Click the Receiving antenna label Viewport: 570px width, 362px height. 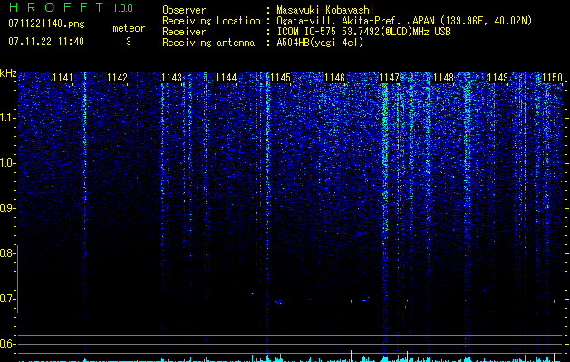(x=208, y=43)
